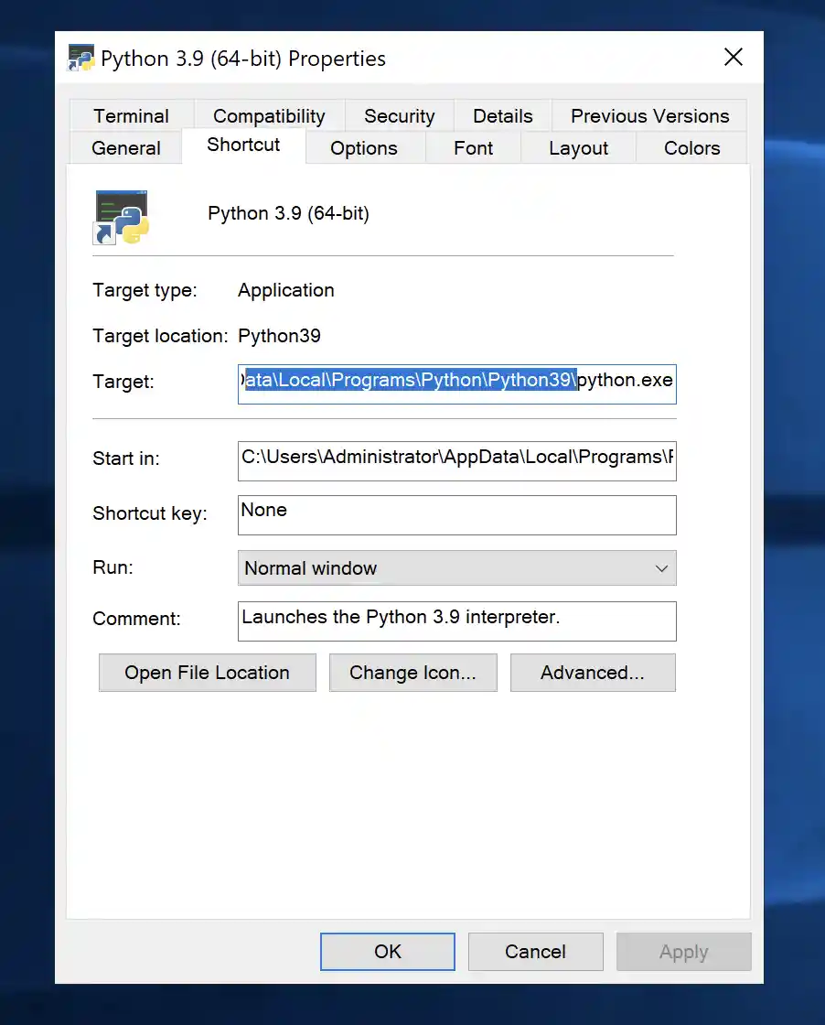Open the Compatibility tab
Screen dimensions: 825x1025
(269, 116)
